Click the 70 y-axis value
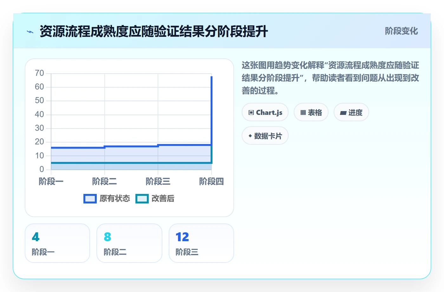Image resolution: width=444 pixels, height=292 pixels. (39, 73)
